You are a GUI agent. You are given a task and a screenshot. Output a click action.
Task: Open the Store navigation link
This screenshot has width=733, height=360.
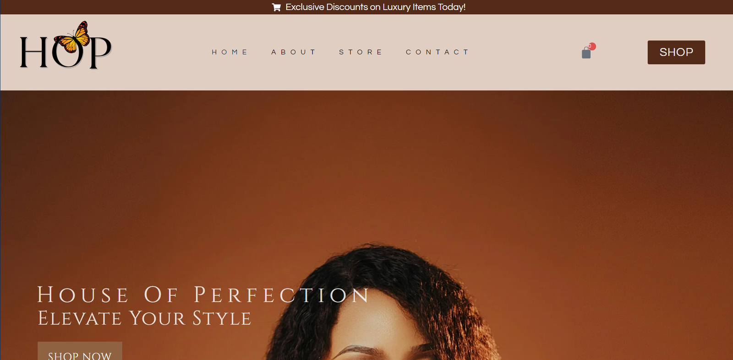tap(361, 52)
